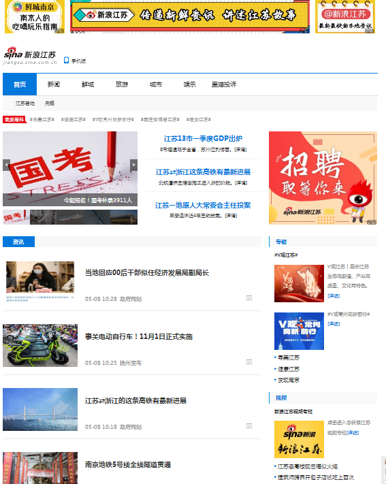The width and height of the screenshot is (386, 484).
Task: Open the 鲜城南京 banner ad
Action: point(35,16)
